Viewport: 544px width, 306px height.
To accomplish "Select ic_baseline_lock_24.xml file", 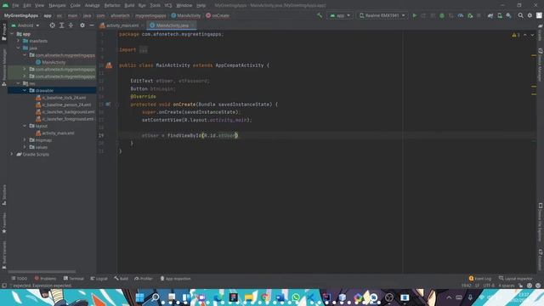I will (64, 98).
